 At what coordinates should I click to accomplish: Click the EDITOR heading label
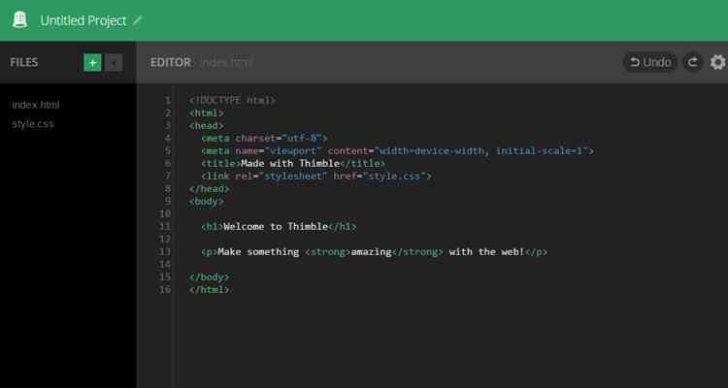click(x=171, y=63)
